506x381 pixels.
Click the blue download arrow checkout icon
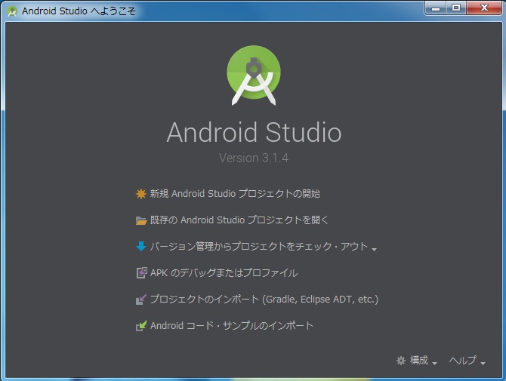pos(141,246)
